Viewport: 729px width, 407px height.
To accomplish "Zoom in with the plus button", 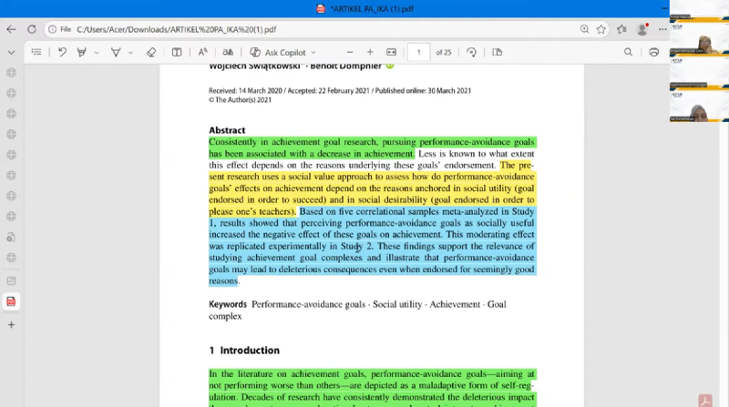I will pyautogui.click(x=370, y=52).
